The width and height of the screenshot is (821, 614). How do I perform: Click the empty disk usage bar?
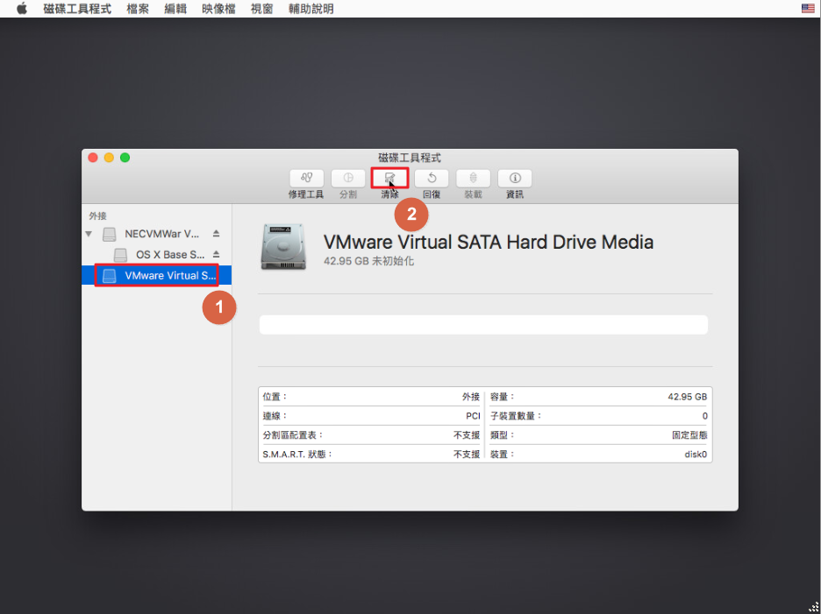tap(483, 325)
